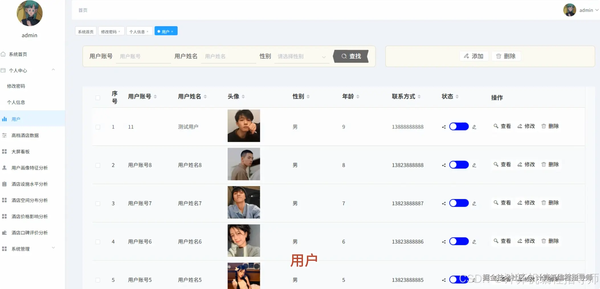The image size is (600, 289).
Task: Sort by 头像 column sort arrows
Action: (x=243, y=97)
